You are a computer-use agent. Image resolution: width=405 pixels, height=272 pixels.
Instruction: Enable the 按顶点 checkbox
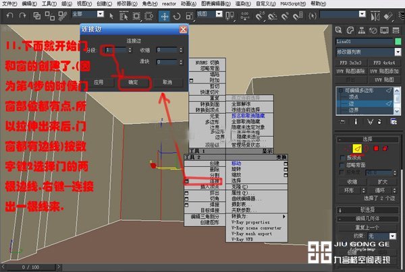pyautogui.click(x=342, y=158)
